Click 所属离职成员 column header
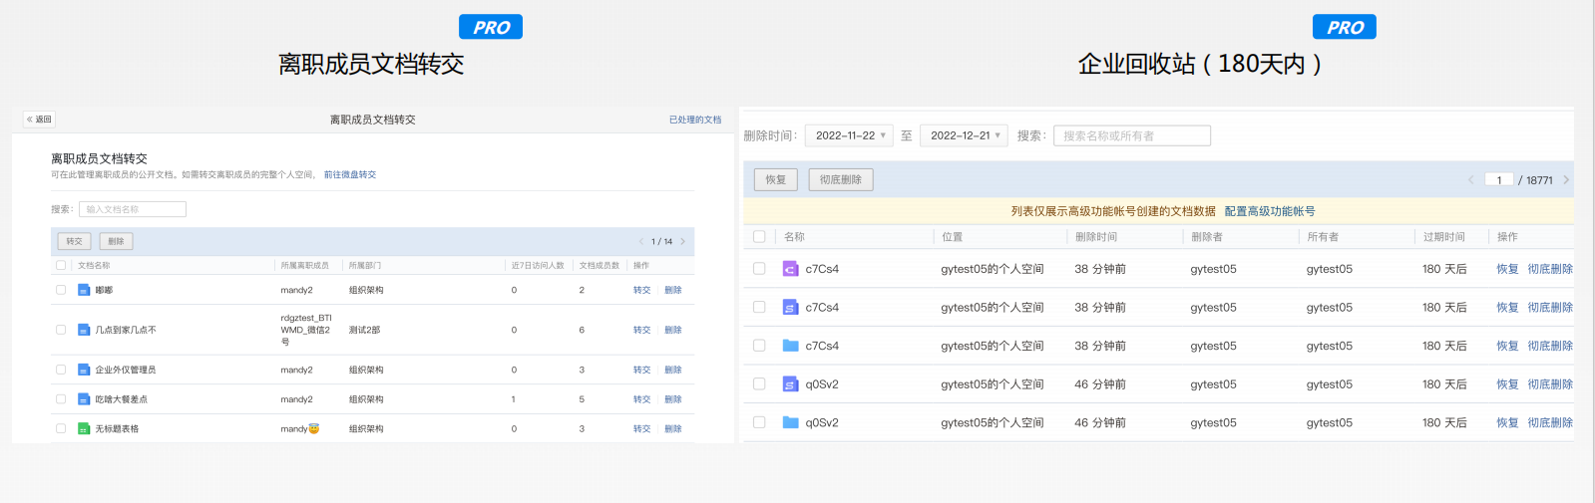1595x503 pixels. 305,265
